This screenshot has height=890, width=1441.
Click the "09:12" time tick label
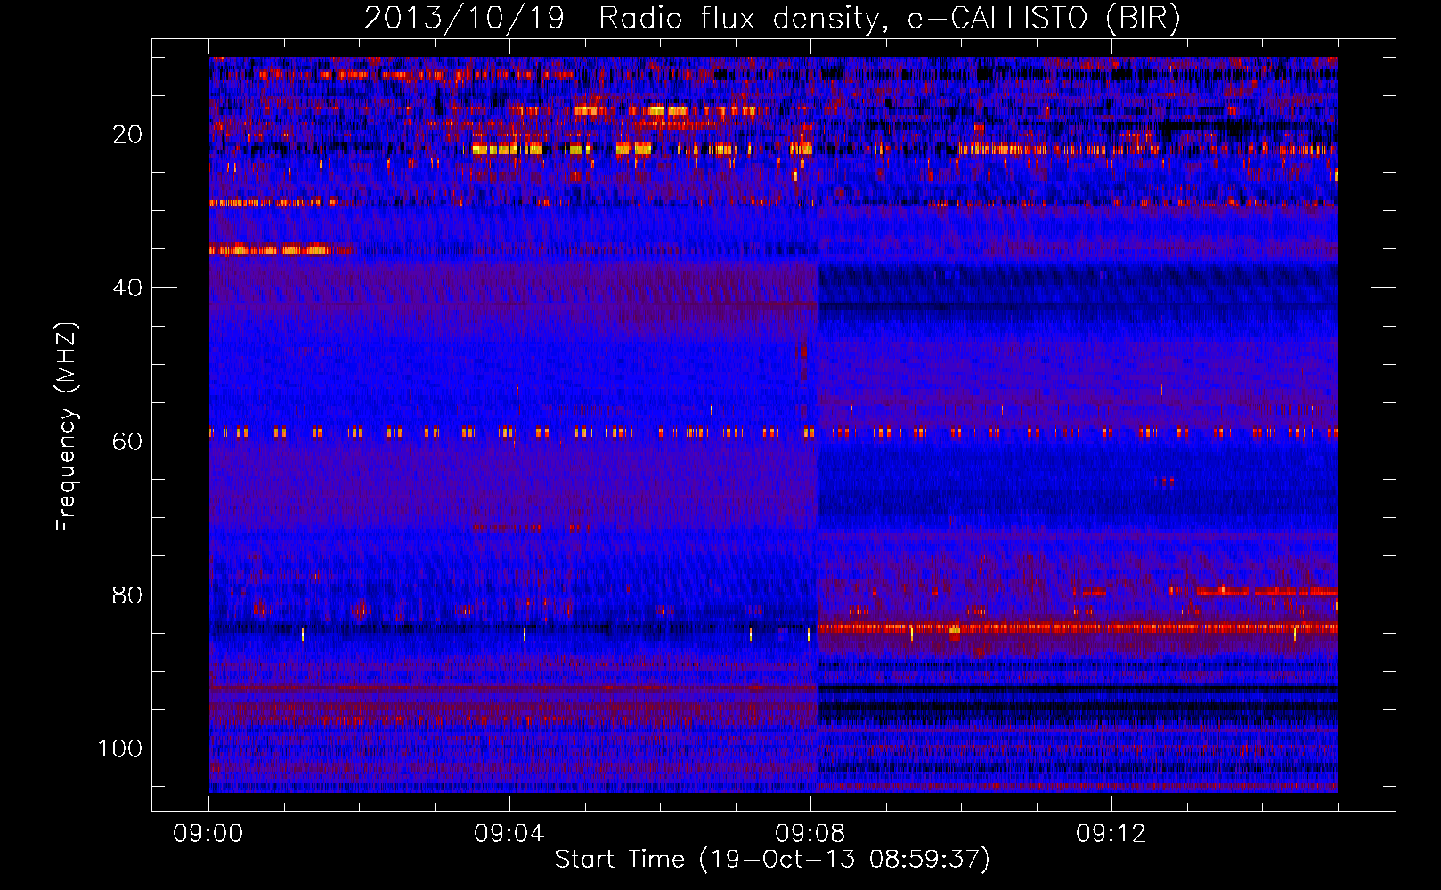pos(1111,834)
